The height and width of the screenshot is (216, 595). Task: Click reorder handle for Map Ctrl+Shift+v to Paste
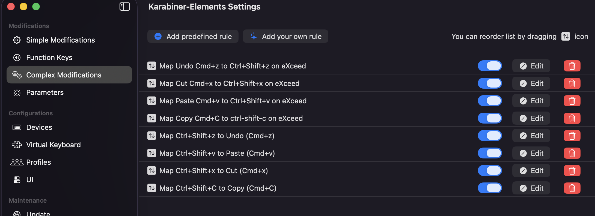click(x=152, y=153)
